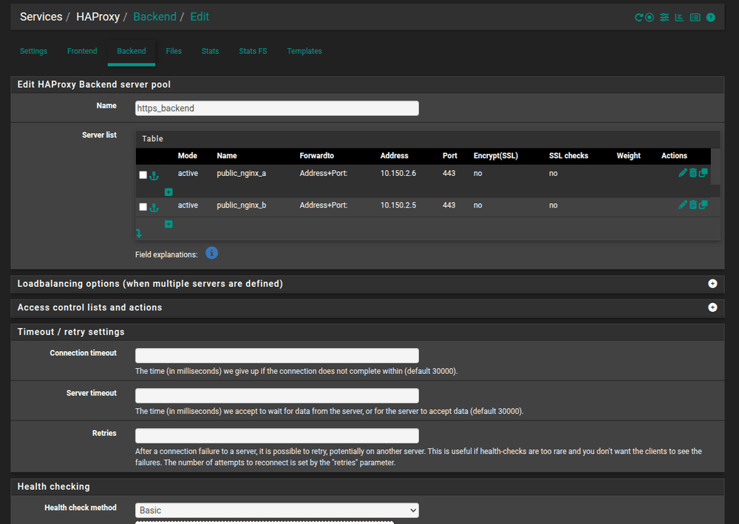The height and width of the screenshot is (524, 739).
Task: Click address cell 10.150.2.5
Action: point(398,205)
